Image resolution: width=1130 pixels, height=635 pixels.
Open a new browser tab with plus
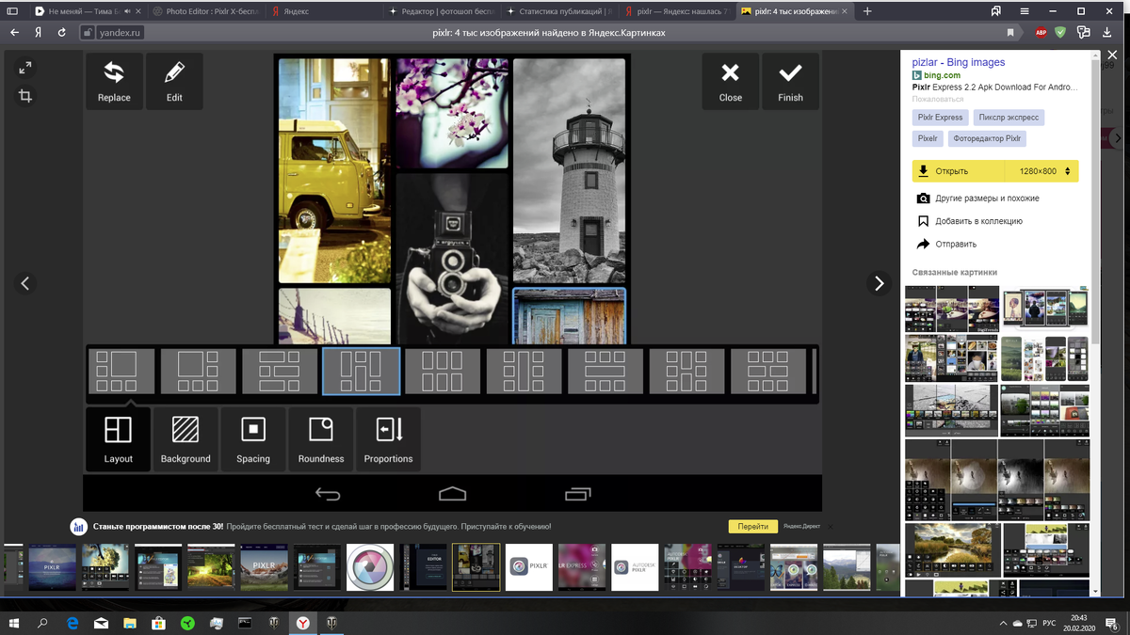[867, 11]
